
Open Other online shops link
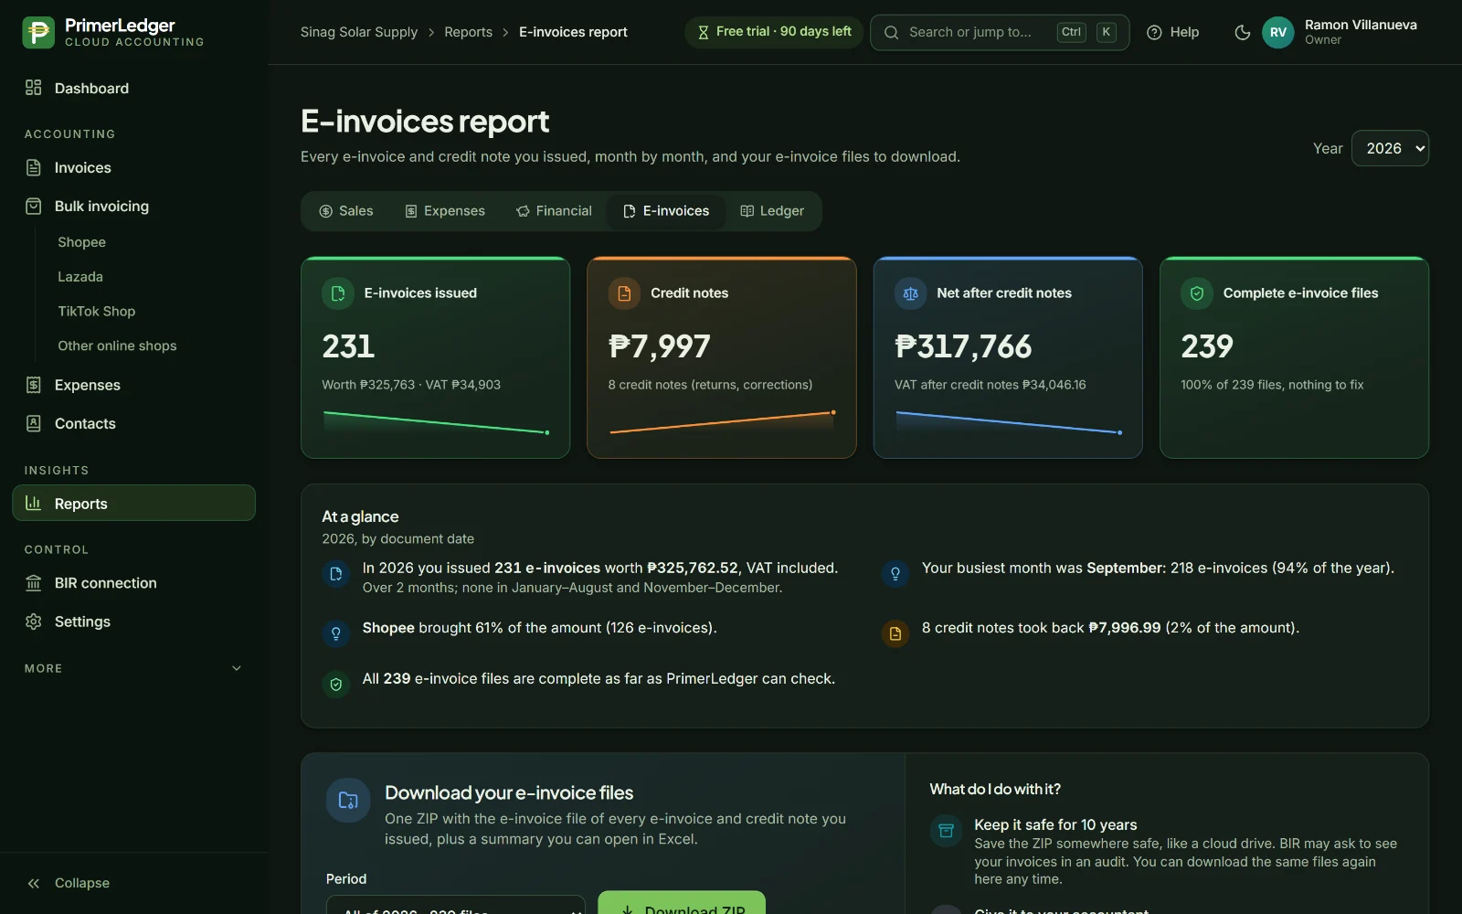(117, 346)
